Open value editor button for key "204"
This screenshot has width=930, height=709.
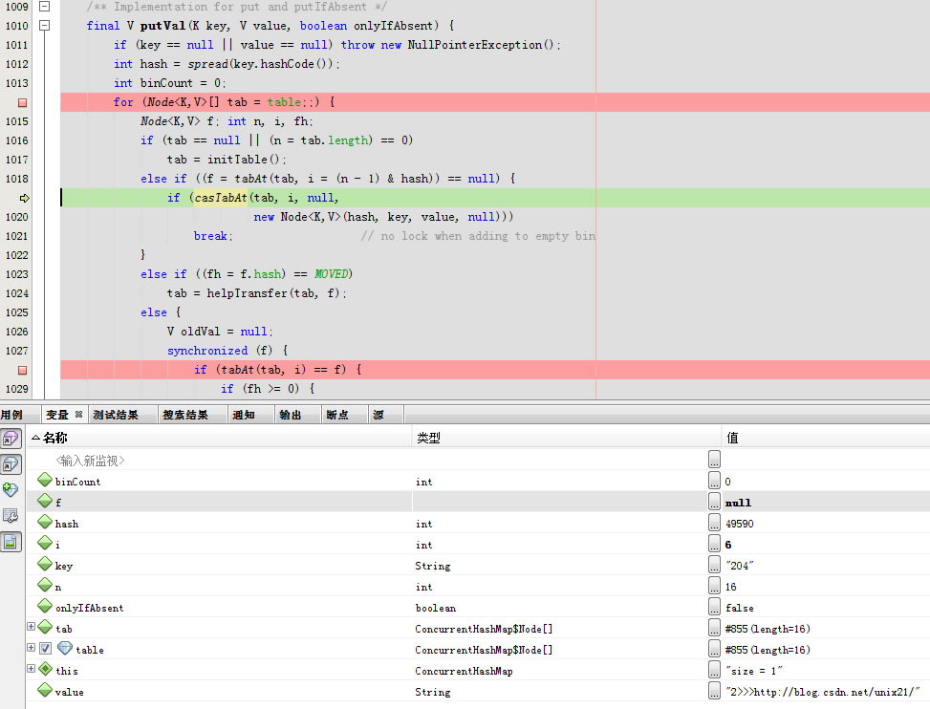[x=714, y=565]
